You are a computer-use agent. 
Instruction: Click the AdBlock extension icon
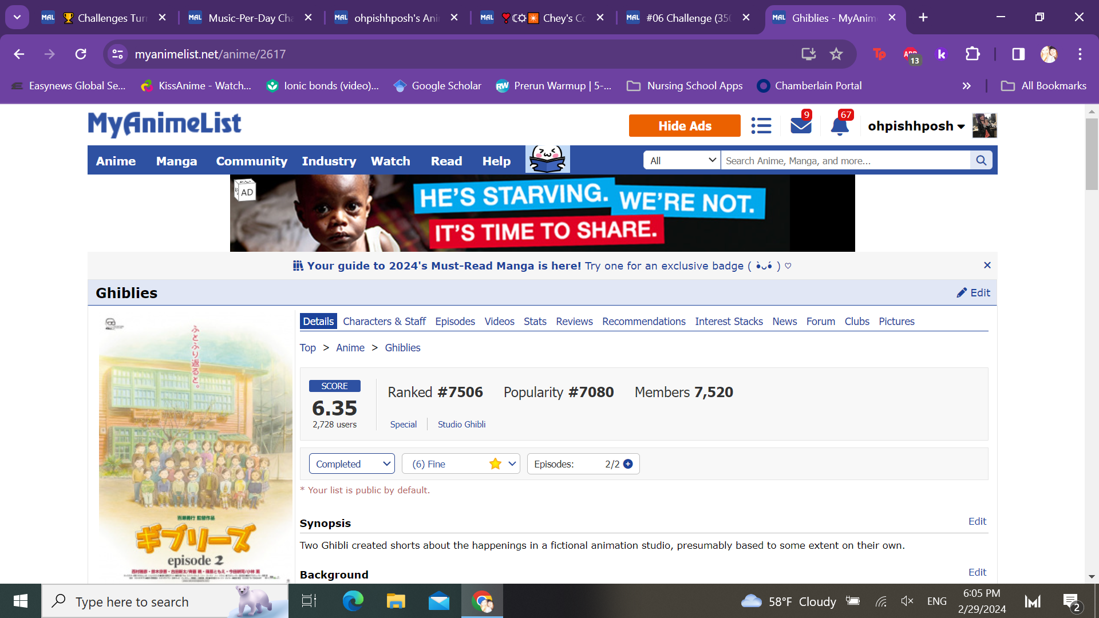click(911, 55)
